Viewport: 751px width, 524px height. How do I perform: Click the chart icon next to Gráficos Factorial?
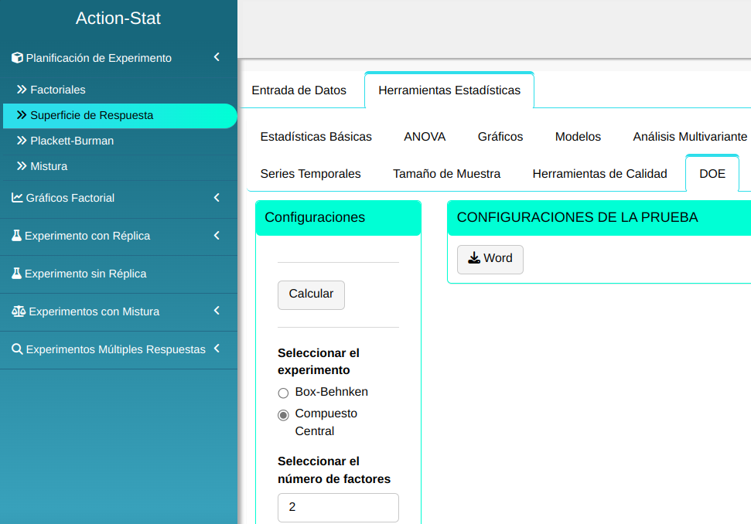point(17,198)
